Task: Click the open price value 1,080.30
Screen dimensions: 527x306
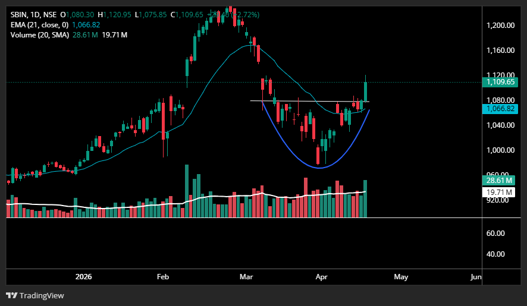Action: (80, 15)
